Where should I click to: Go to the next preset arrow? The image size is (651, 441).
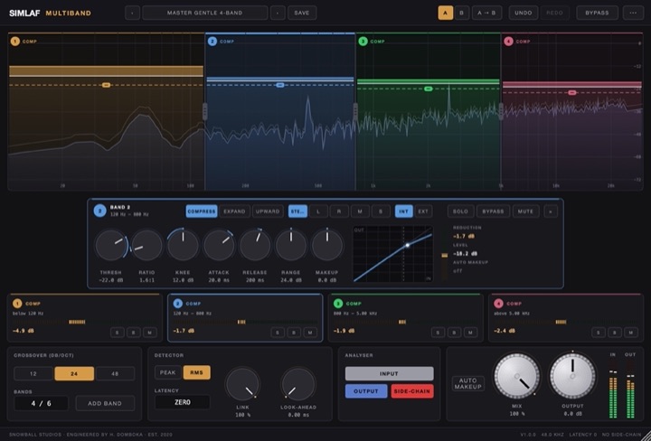coord(278,13)
